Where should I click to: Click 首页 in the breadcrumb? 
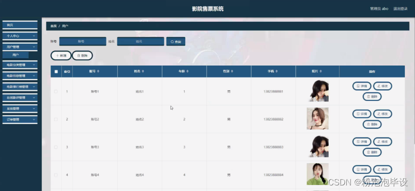[x=53, y=26]
